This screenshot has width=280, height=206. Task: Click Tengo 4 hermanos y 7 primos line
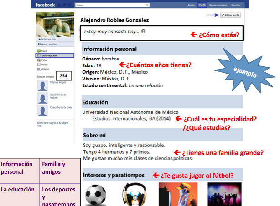click(x=116, y=152)
